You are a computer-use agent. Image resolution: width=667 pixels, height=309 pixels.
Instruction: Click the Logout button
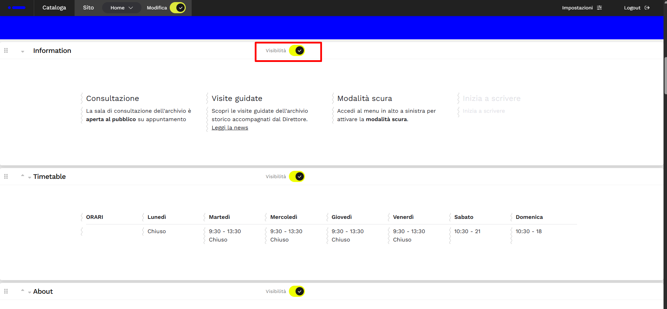(x=637, y=8)
